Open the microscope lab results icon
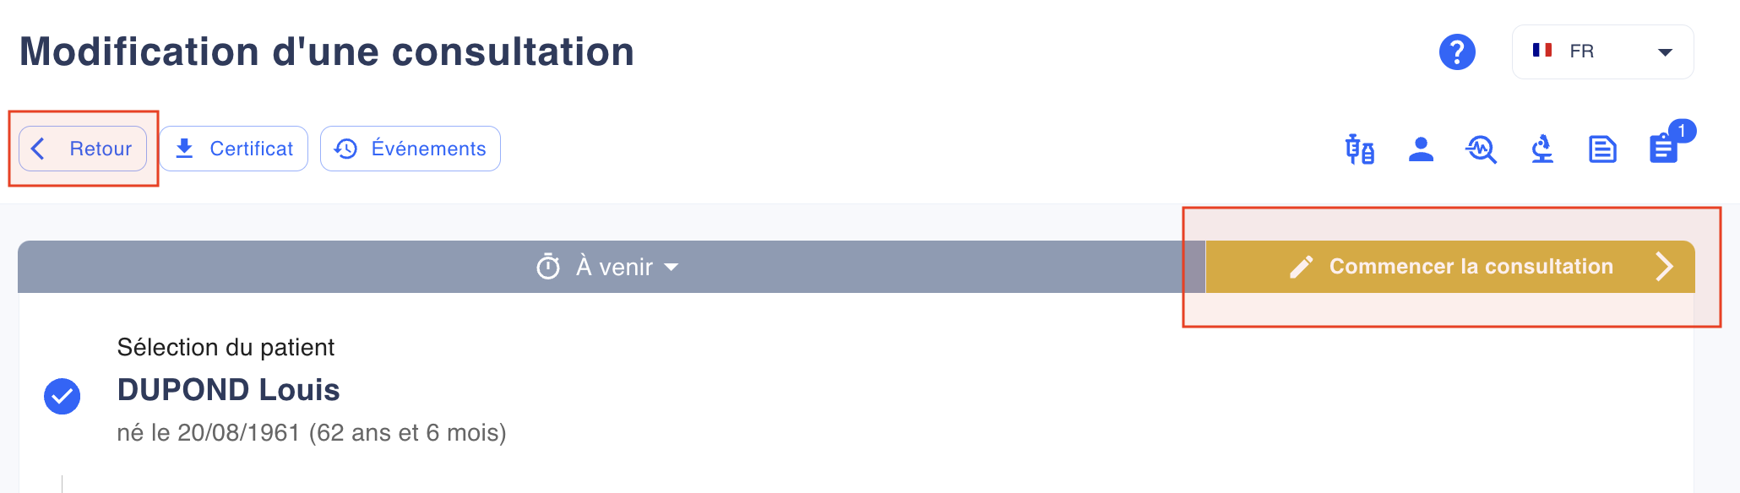Image resolution: width=1740 pixels, height=493 pixels. click(x=1542, y=149)
